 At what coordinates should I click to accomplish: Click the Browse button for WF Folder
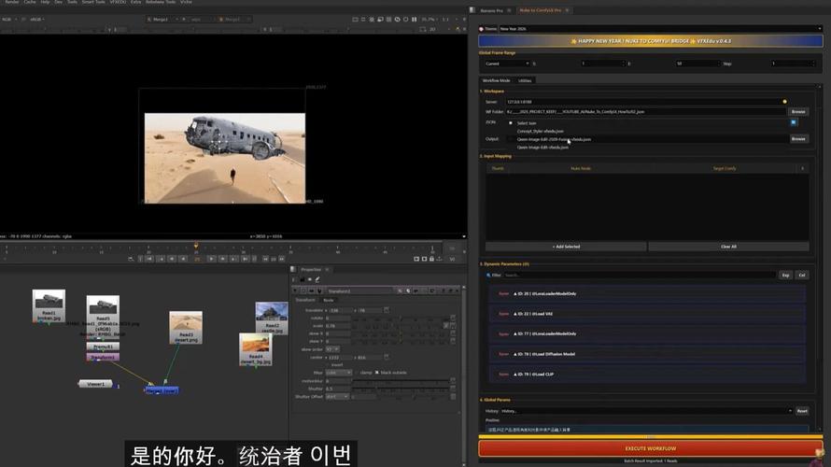[x=798, y=112]
